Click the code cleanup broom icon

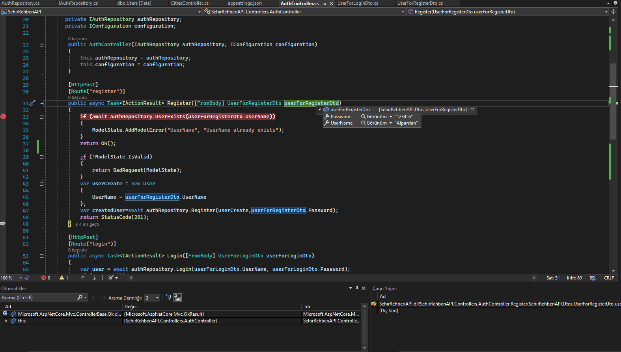click(x=112, y=278)
